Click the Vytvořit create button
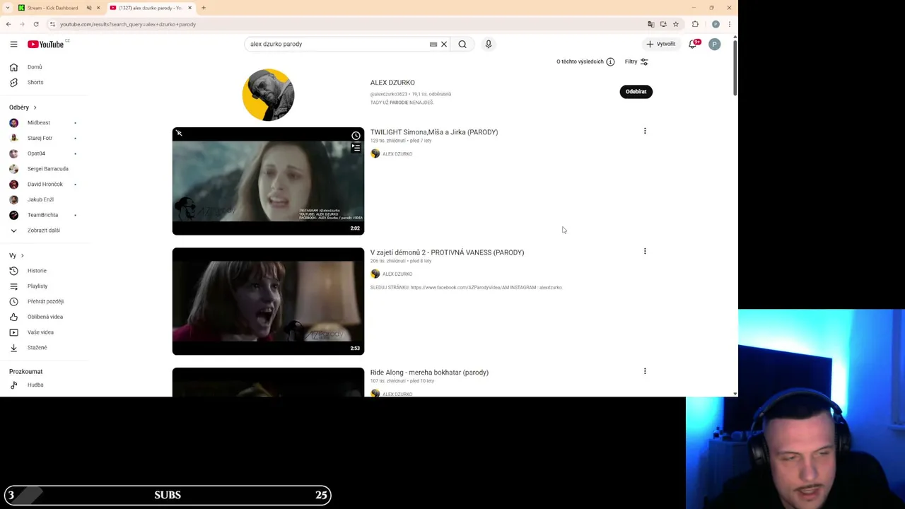The image size is (905, 509). coord(660,44)
